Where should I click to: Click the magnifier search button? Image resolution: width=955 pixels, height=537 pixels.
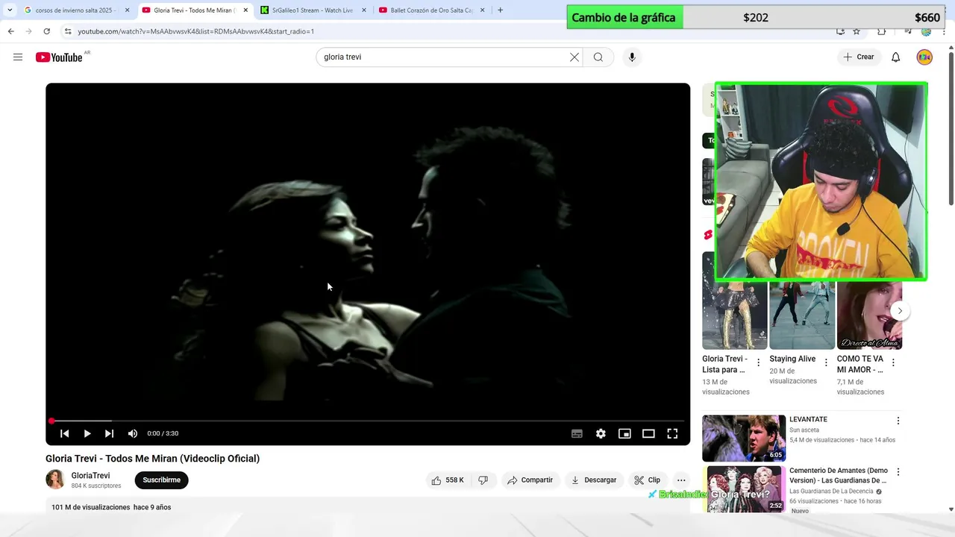coord(598,57)
